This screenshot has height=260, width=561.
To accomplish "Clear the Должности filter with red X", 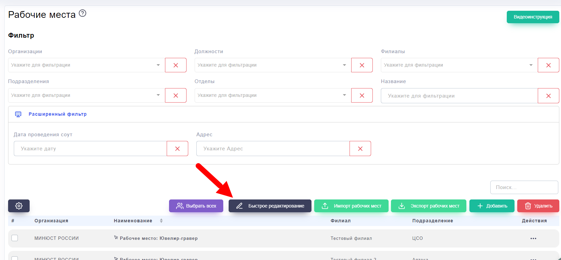I will [x=362, y=65].
